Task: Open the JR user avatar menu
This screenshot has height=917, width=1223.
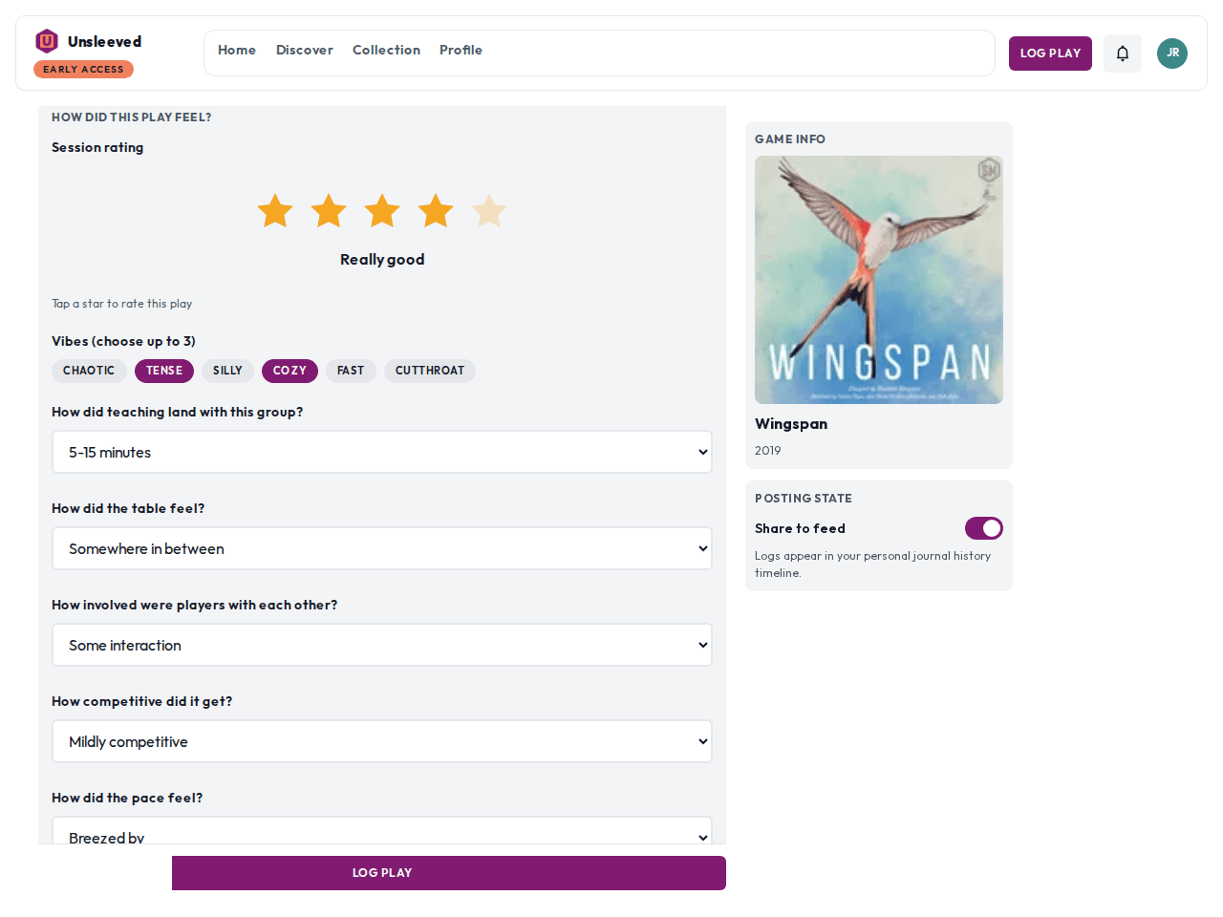Action: point(1172,53)
